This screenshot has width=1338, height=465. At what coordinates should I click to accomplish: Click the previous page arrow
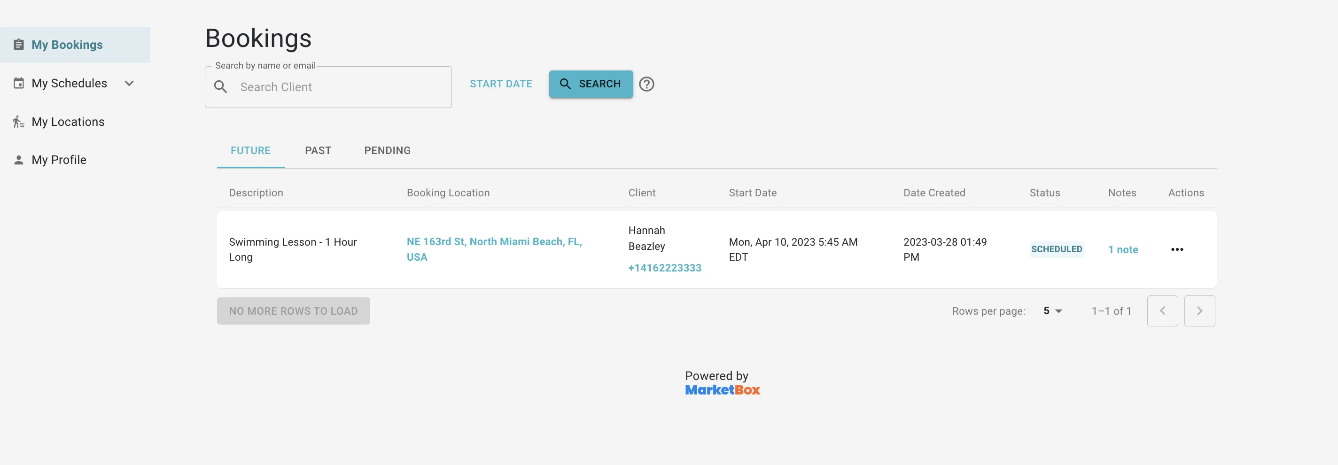tap(1162, 310)
